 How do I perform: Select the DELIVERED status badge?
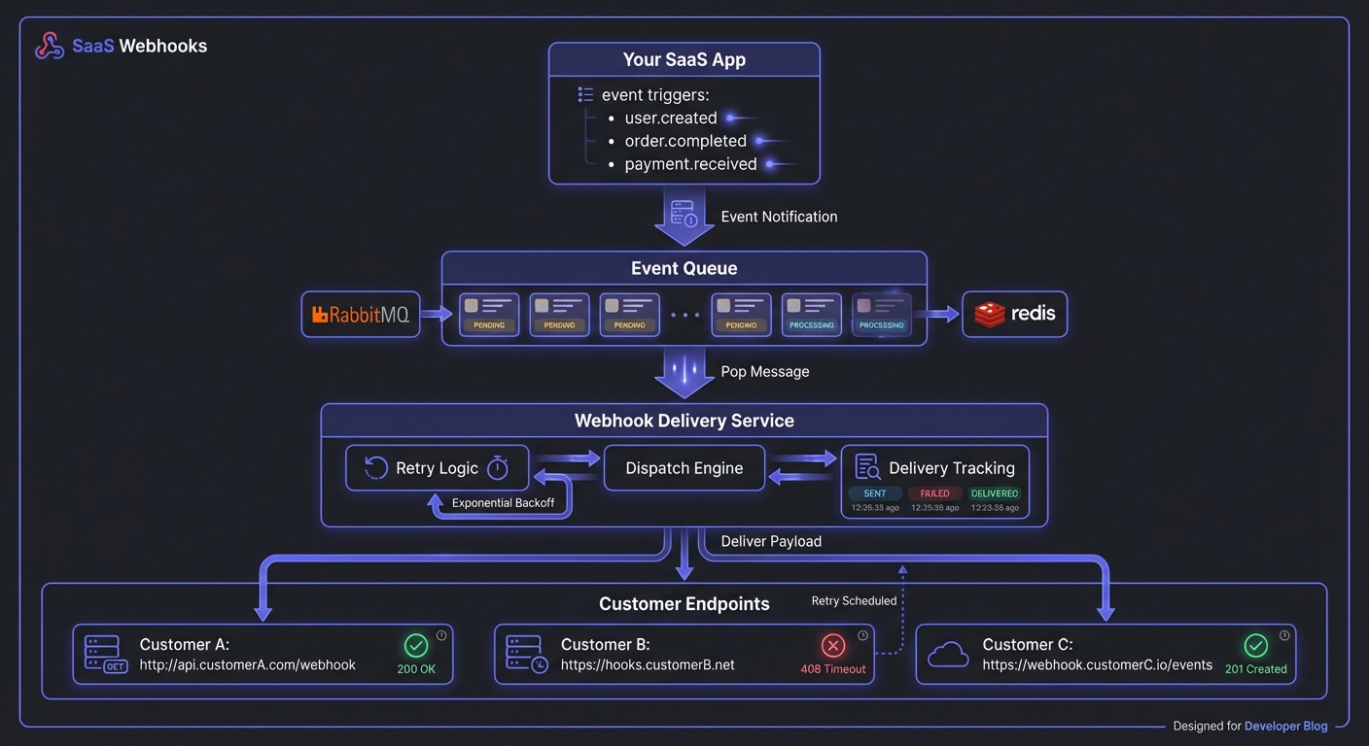tap(994, 493)
